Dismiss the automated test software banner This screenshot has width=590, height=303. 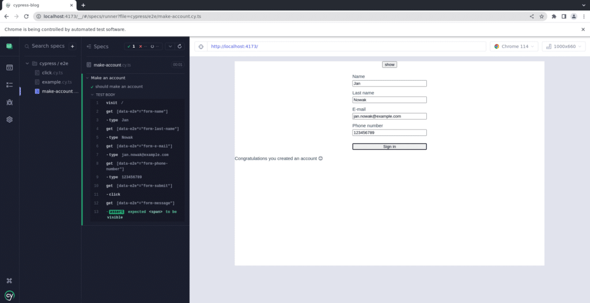(x=583, y=29)
